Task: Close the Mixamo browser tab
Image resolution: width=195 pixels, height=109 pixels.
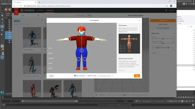Action: 35,2
